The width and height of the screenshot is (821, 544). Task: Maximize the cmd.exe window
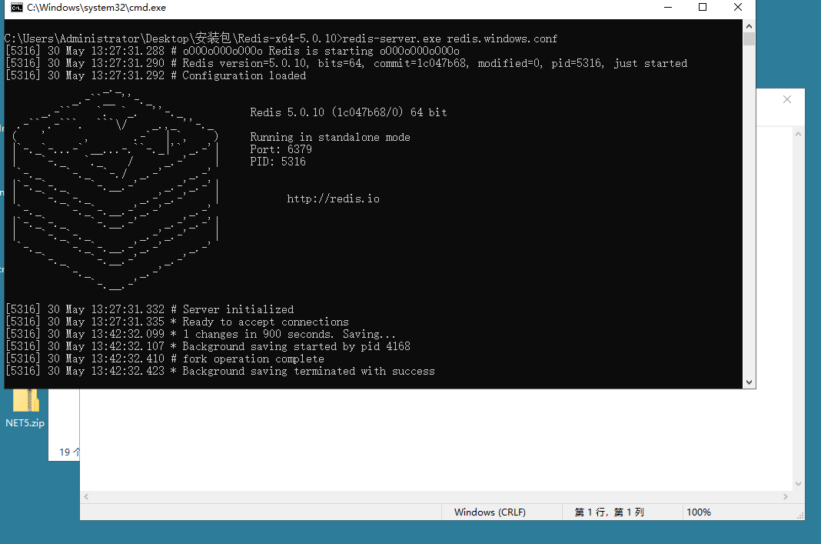[703, 8]
